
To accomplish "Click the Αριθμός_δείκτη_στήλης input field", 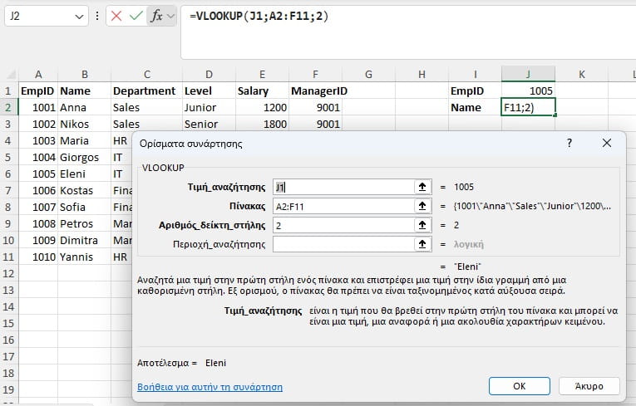I will point(343,225).
